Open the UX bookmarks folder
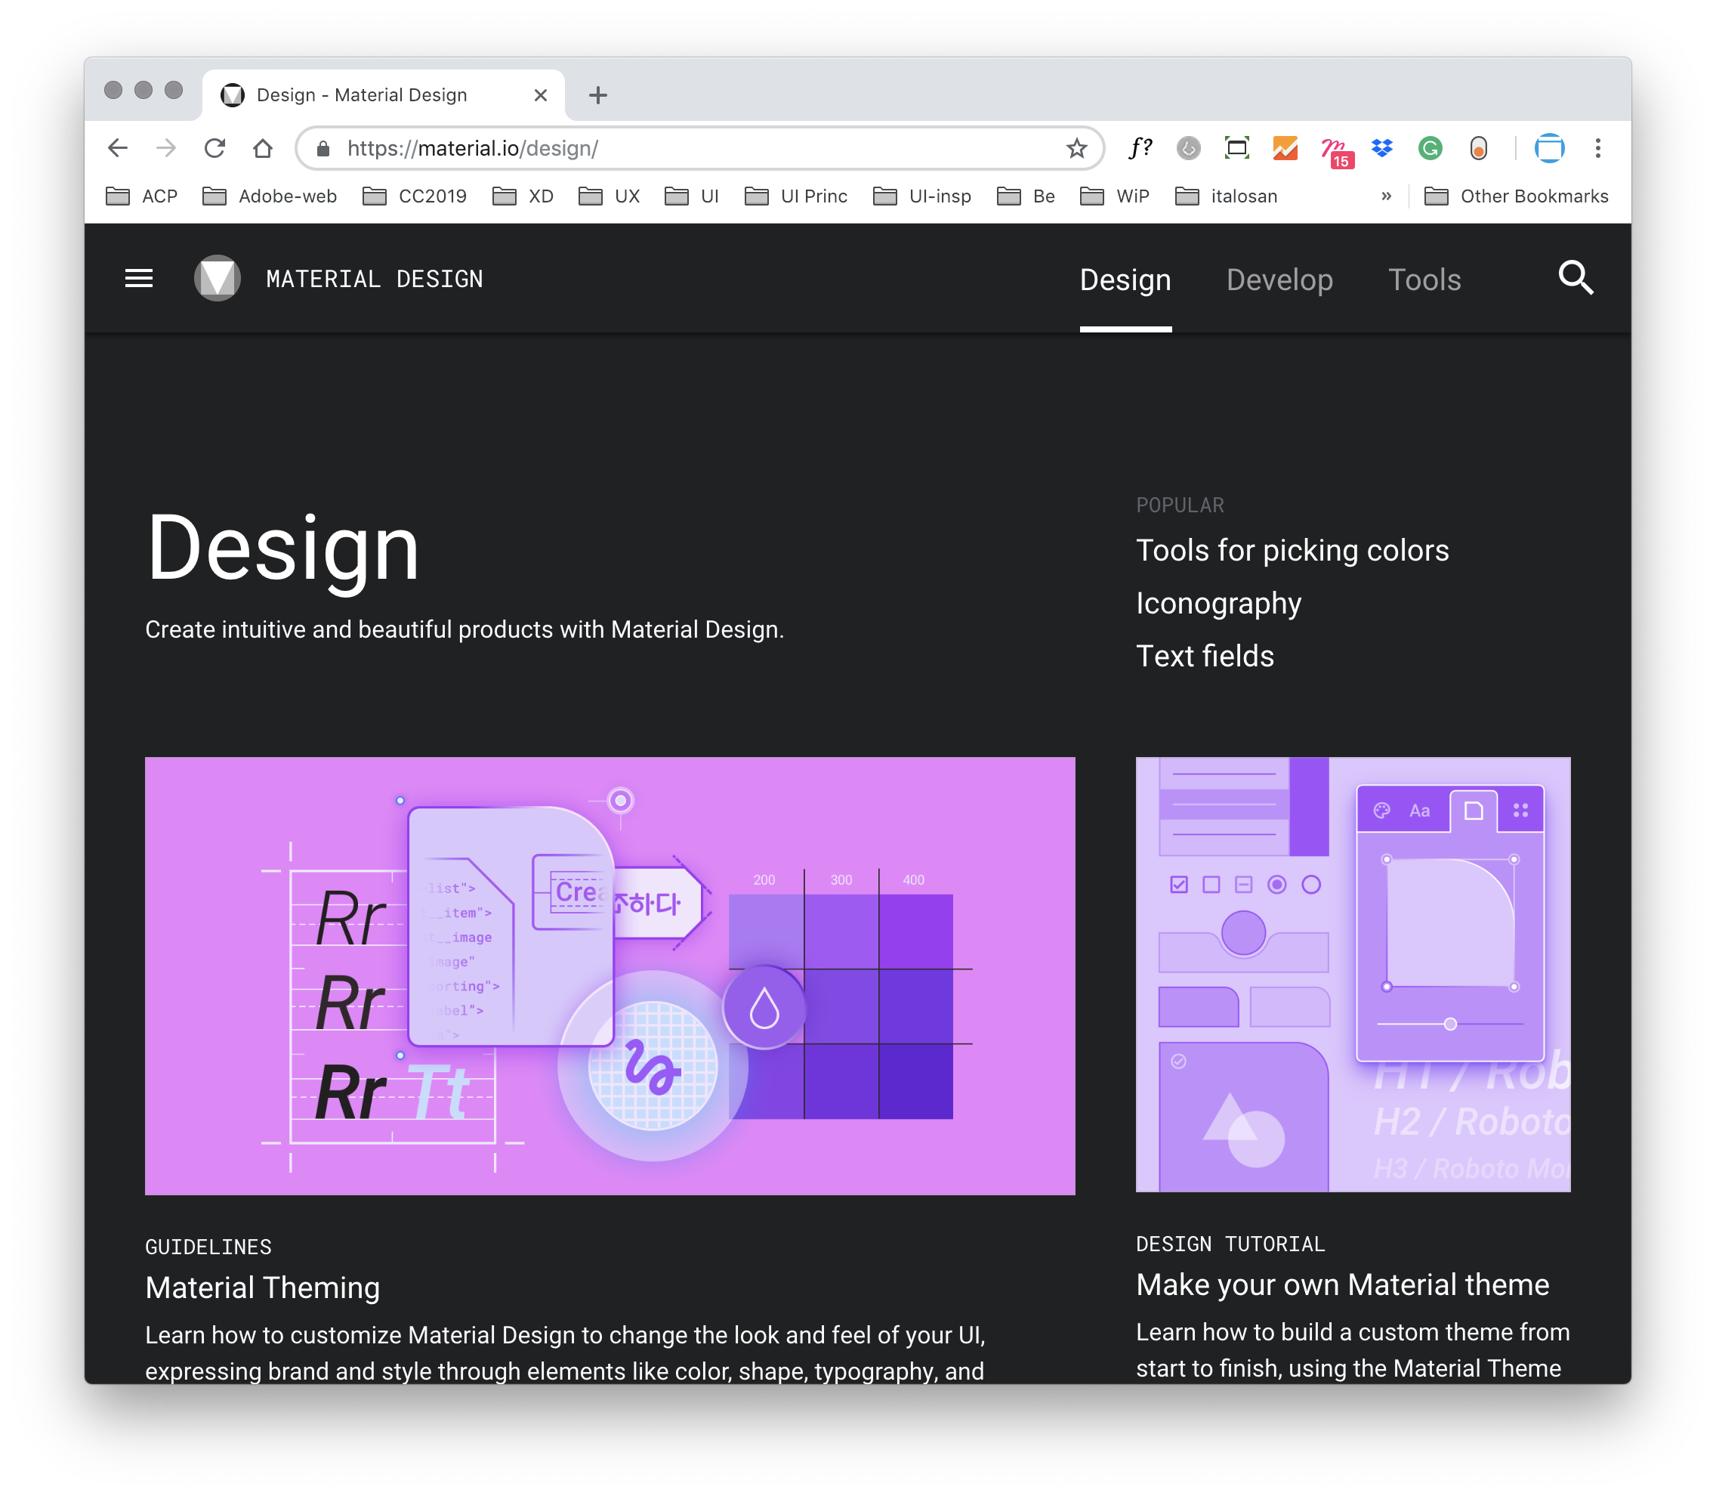The image size is (1716, 1496). 610,196
